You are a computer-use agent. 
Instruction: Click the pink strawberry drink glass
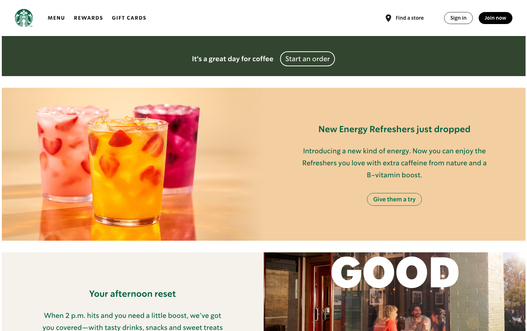65,153
